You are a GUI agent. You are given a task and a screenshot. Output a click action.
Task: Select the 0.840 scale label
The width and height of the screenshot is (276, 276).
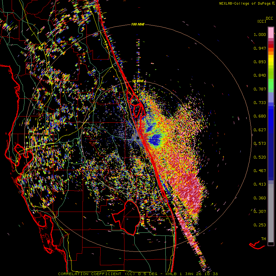coord(260,75)
